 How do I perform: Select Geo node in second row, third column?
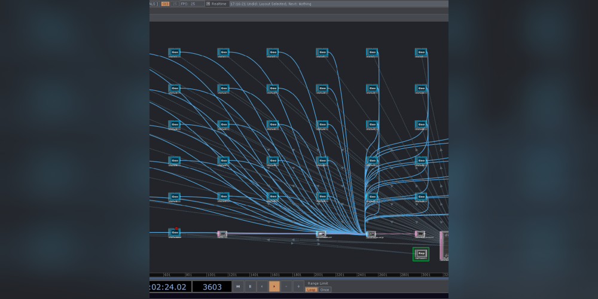(x=273, y=89)
